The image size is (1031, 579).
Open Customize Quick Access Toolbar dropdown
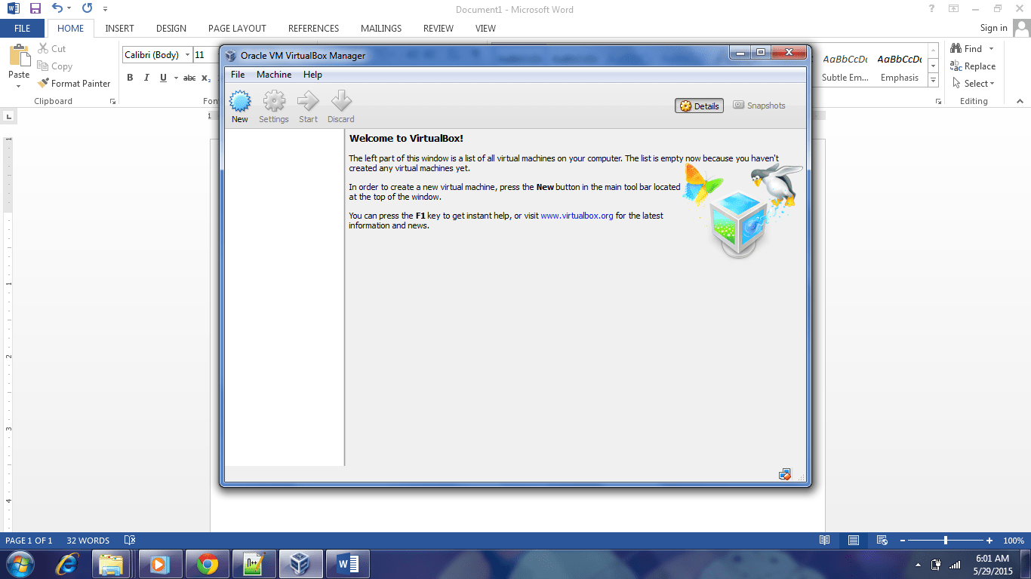(x=105, y=9)
